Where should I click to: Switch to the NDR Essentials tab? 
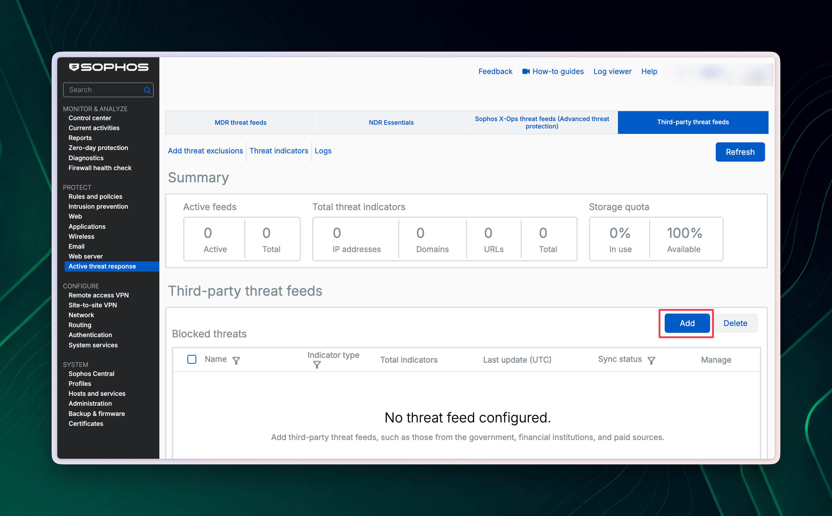pos(391,122)
